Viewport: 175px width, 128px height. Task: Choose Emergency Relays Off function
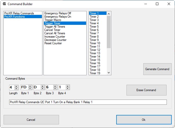tap(65, 13)
